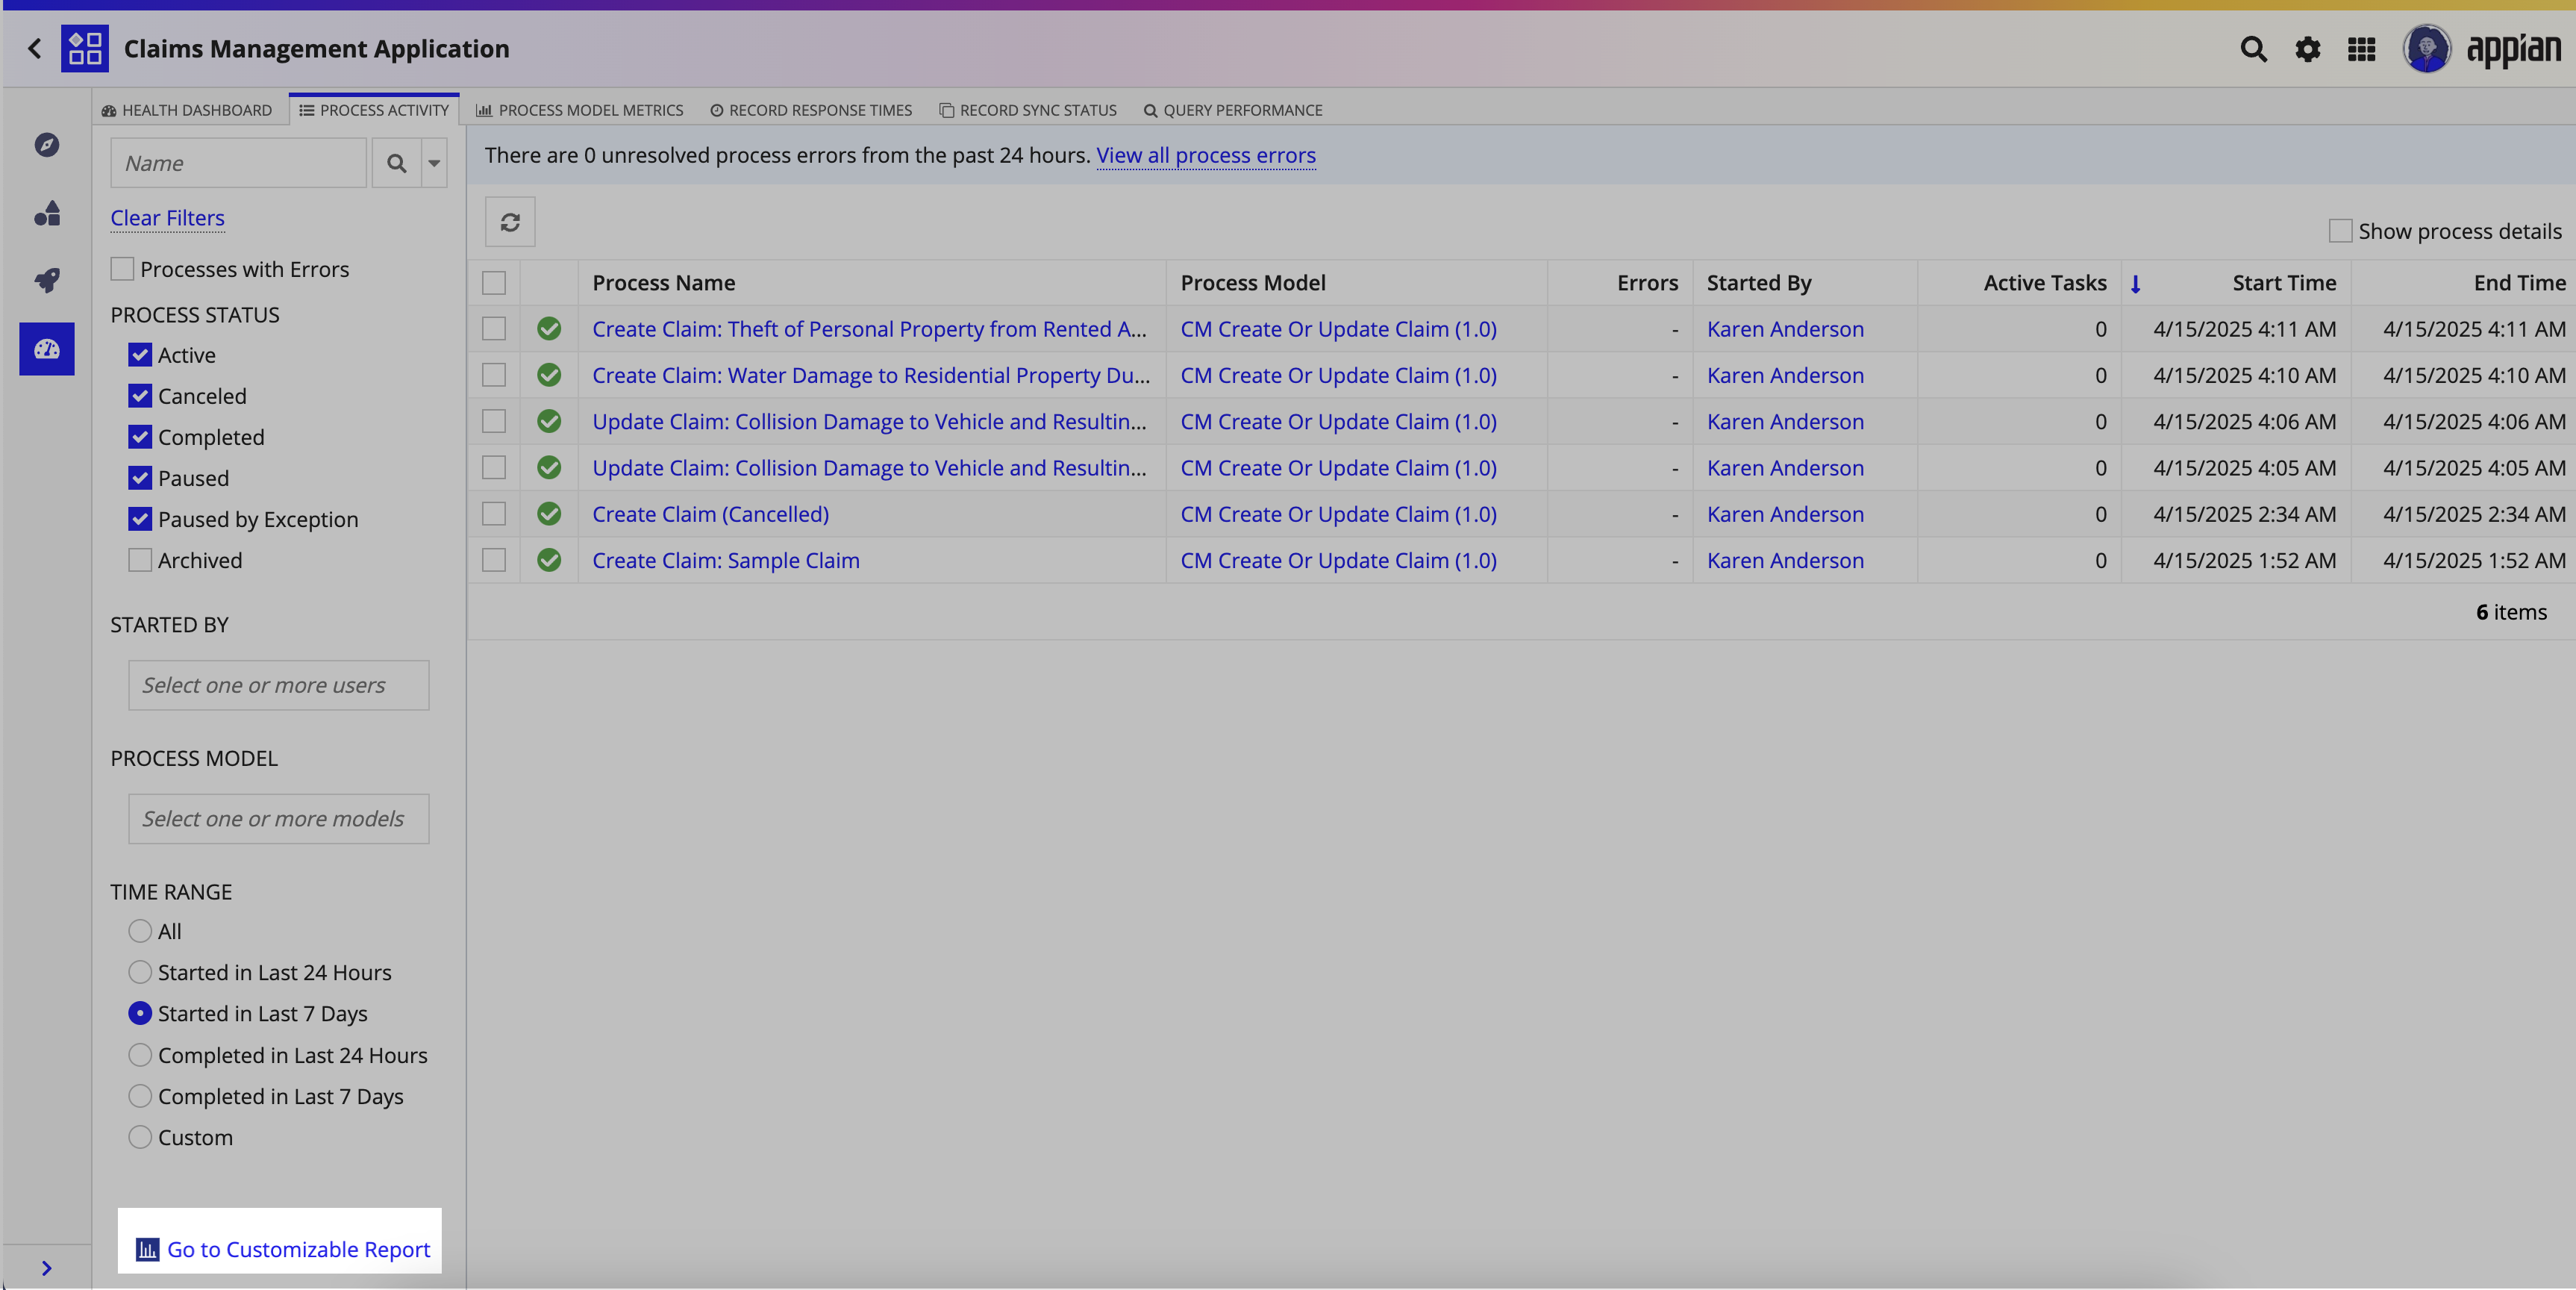Open the user profile avatar
2576x1290 pixels.
(2426, 48)
